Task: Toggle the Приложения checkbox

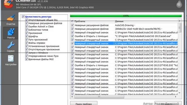Action: (27, 33)
